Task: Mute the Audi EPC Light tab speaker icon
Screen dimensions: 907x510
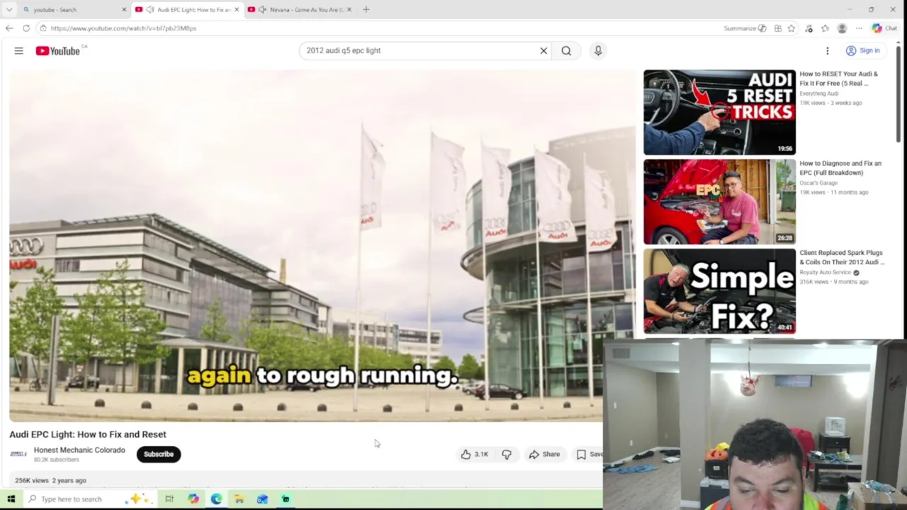Action: pyautogui.click(x=150, y=9)
